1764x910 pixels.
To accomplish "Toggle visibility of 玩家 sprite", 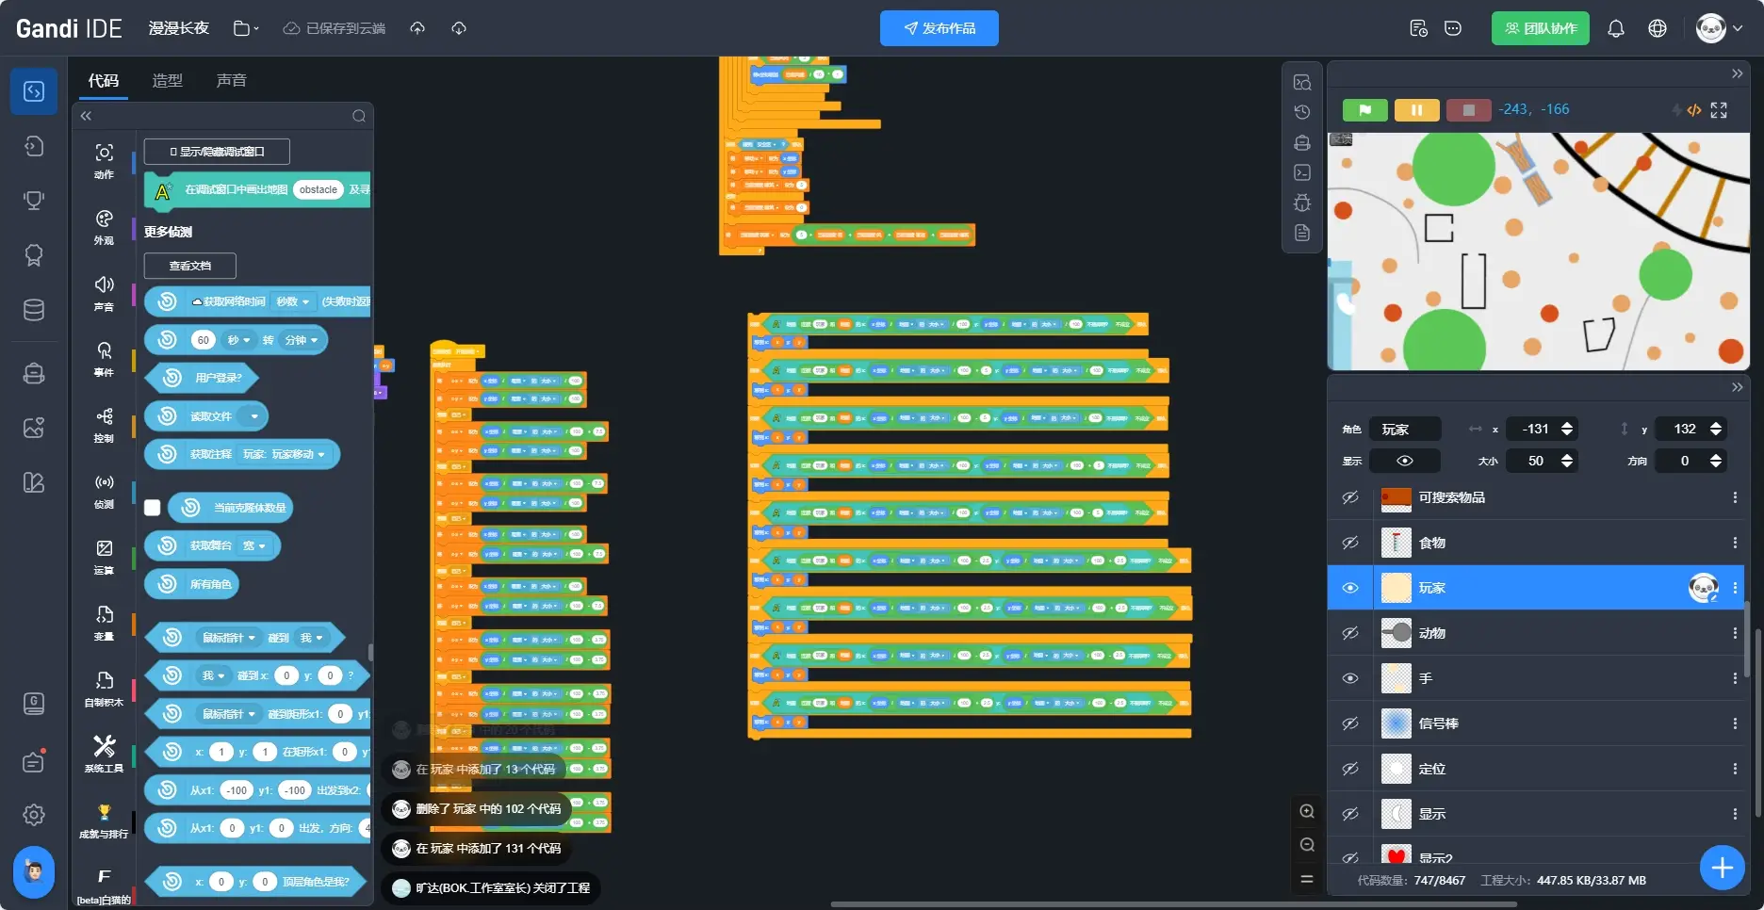I will point(1350,588).
